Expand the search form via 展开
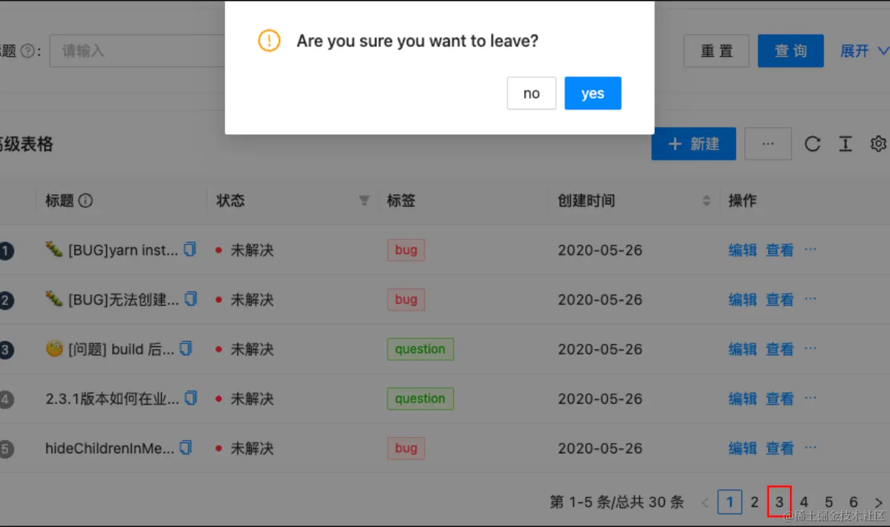Image resolution: width=890 pixels, height=527 pixels. tap(864, 51)
